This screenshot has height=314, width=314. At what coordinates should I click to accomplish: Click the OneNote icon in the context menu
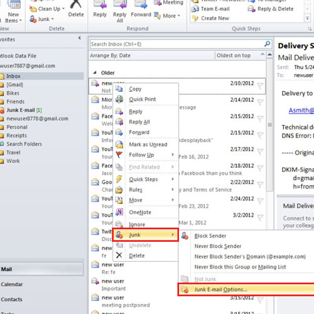point(119,212)
